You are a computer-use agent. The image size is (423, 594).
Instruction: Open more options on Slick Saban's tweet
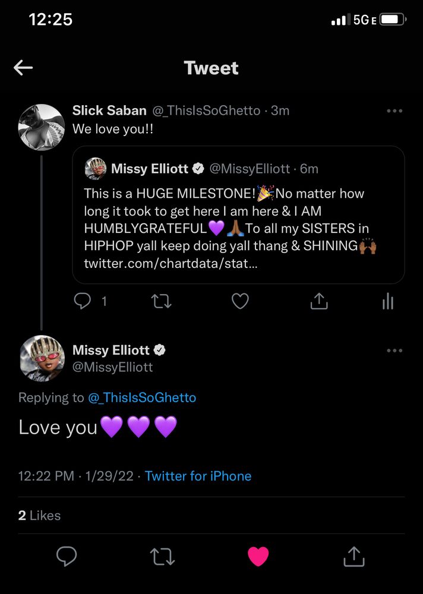(x=394, y=110)
